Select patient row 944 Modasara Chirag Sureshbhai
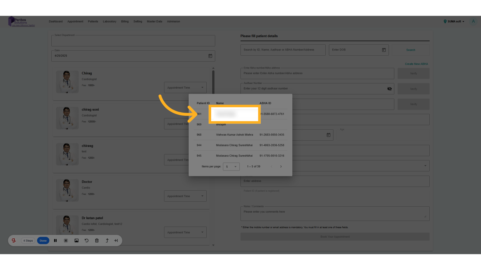The height and width of the screenshot is (270, 481). 234,145
